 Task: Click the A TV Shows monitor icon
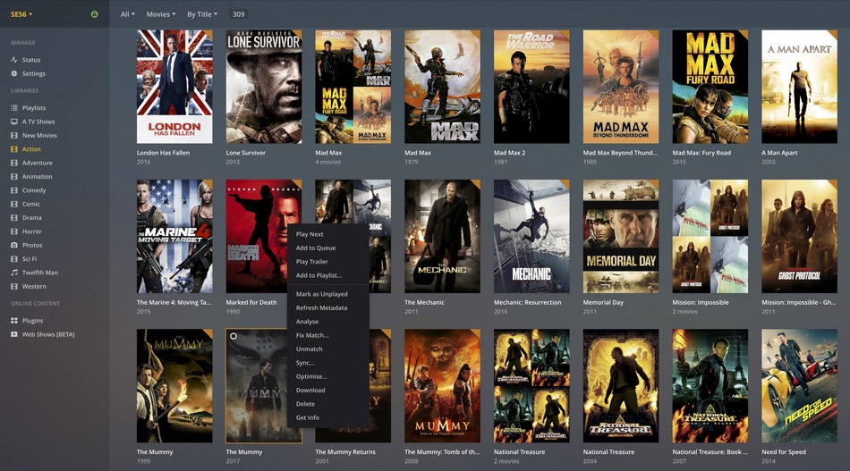coord(14,122)
